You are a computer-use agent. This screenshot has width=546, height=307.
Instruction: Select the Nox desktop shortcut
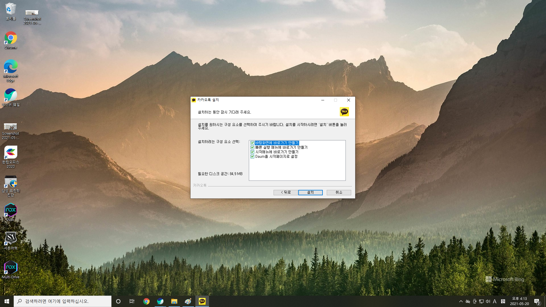click(11, 212)
